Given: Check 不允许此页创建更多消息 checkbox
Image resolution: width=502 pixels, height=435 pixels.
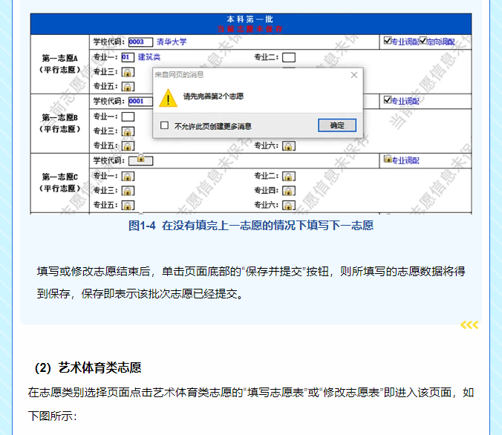Looking at the screenshot, I should 165,125.
